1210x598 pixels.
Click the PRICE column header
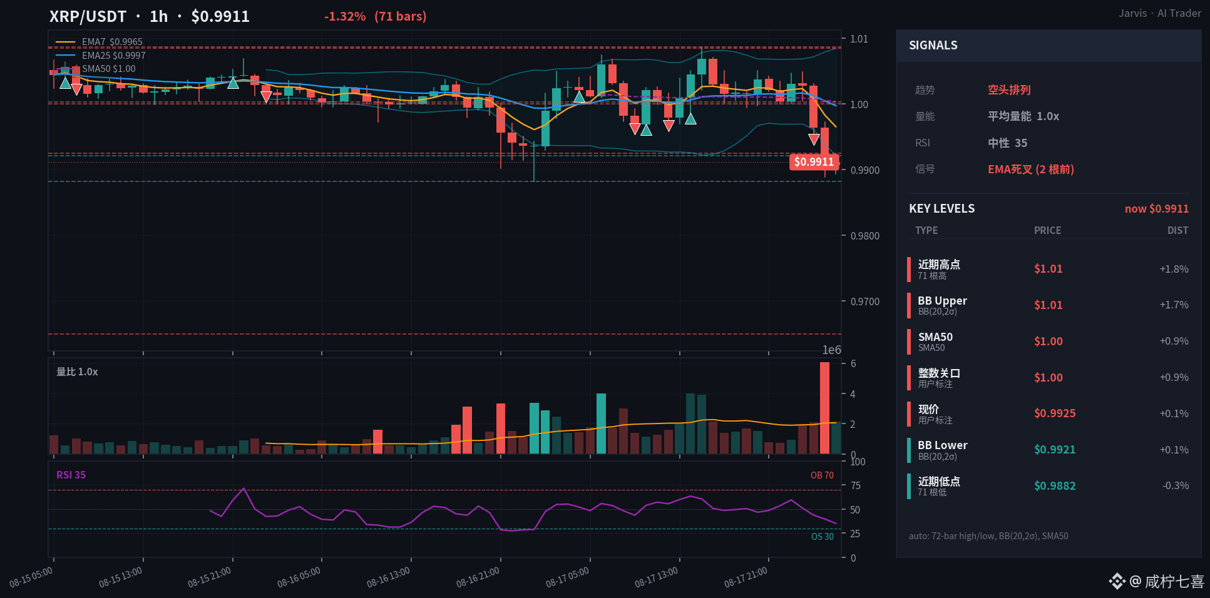coord(1047,230)
